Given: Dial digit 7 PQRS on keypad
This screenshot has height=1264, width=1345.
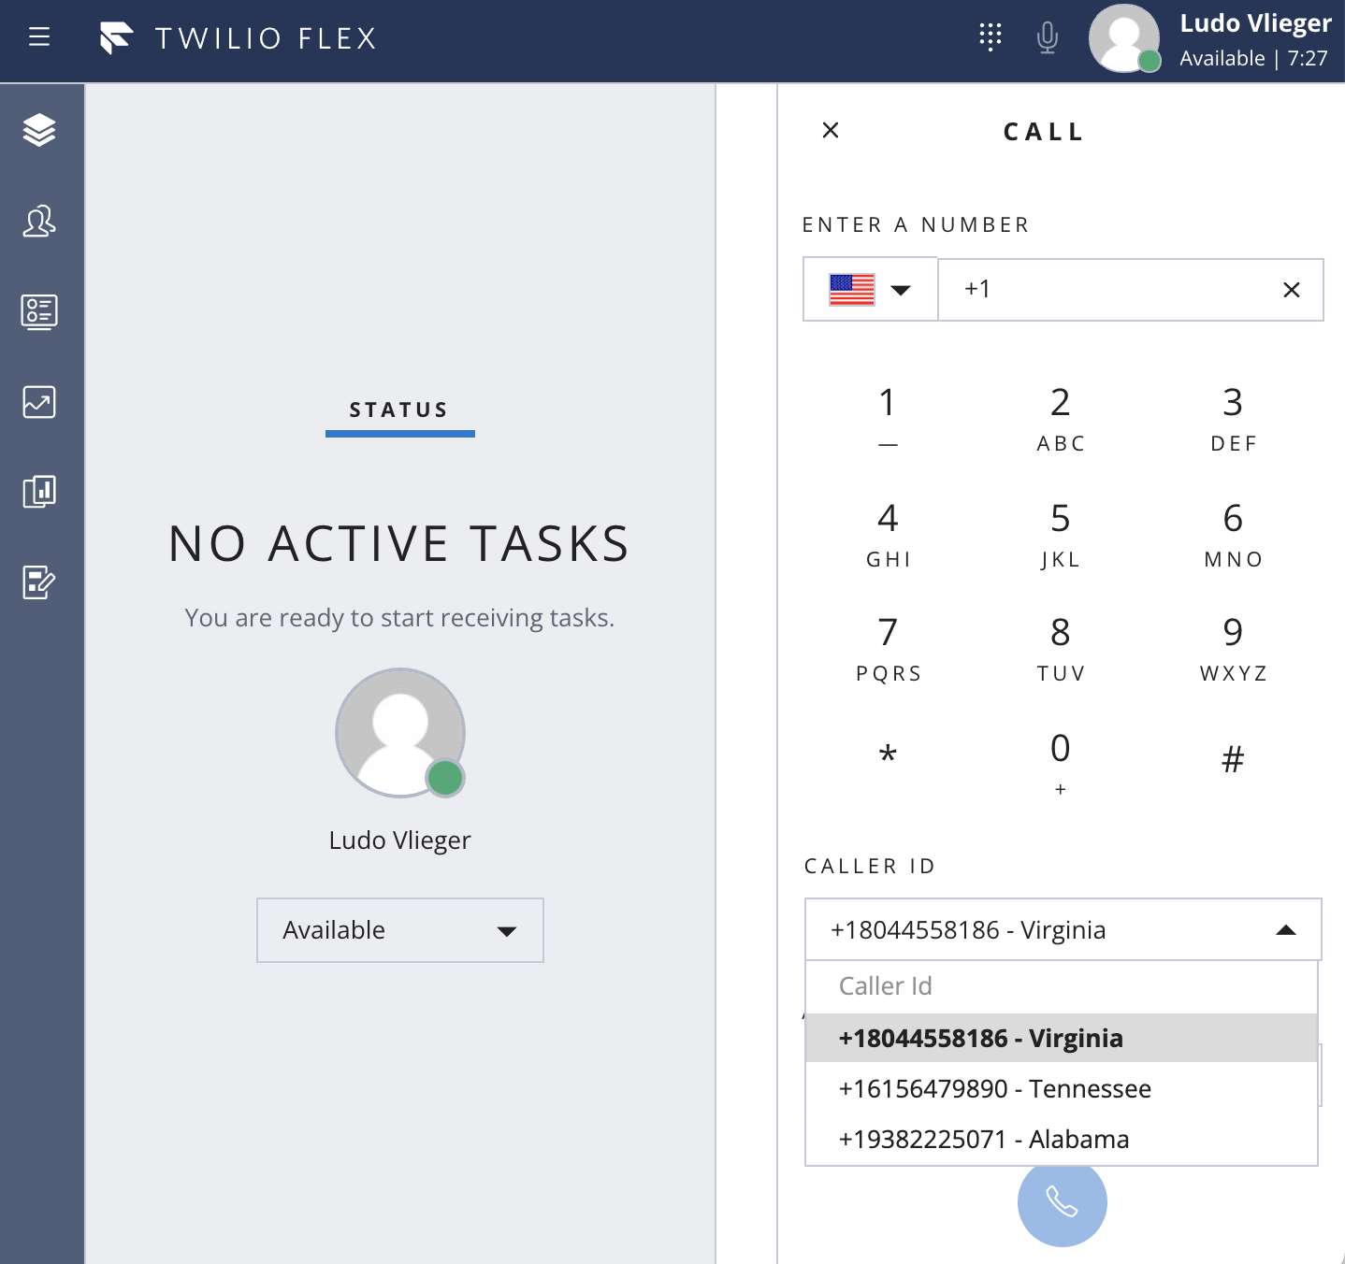Looking at the screenshot, I should click(888, 648).
